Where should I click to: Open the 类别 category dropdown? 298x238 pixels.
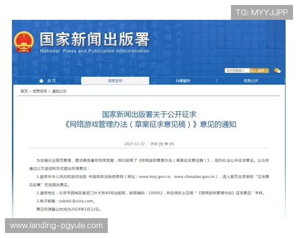pos(262,70)
